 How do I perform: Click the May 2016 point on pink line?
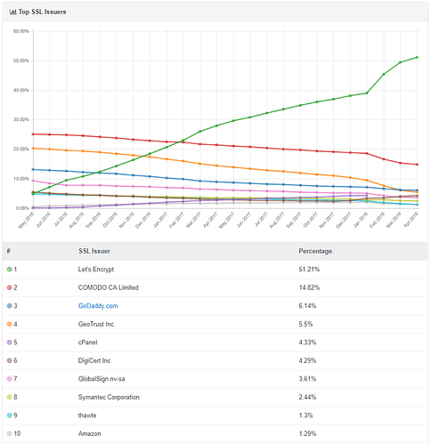(x=33, y=181)
